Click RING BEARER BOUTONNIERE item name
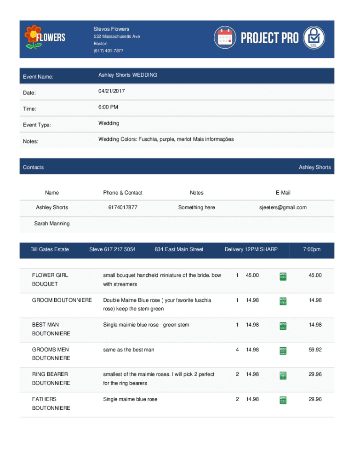This screenshot has height=471, width=354. click(x=51, y=379)
